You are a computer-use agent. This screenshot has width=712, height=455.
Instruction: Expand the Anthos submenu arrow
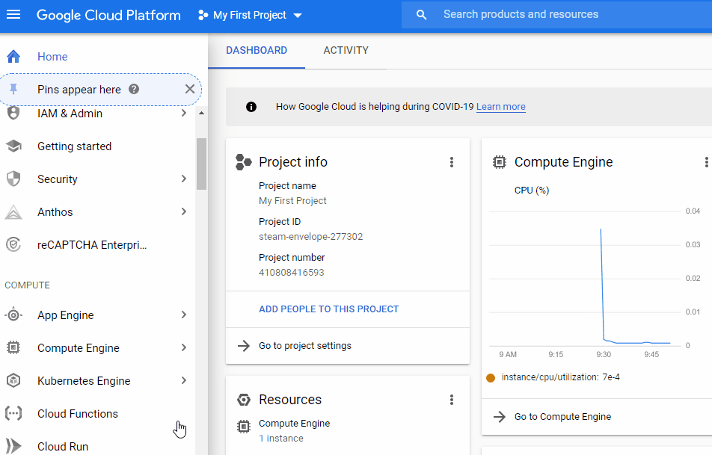pyautogui.click(x=184, y=211)
